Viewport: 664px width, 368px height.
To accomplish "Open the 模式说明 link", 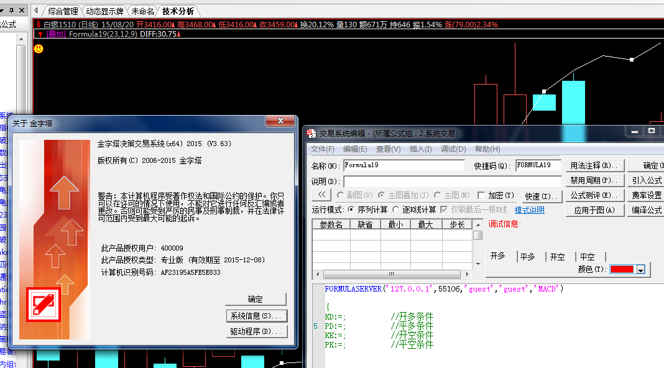I will [529, 210].
